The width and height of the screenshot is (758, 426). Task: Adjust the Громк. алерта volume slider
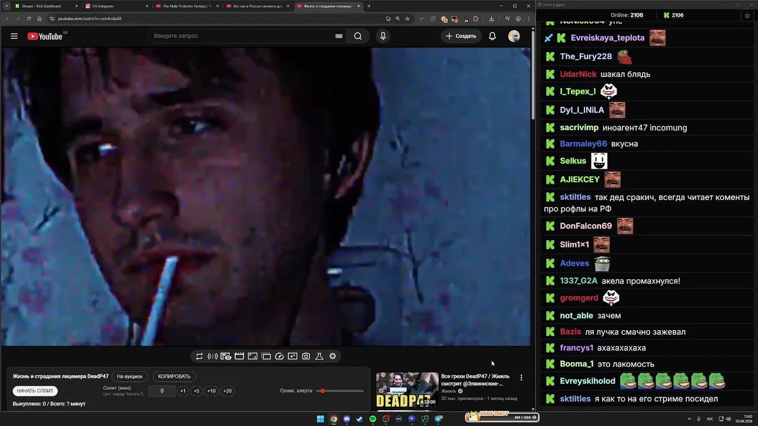click(x=341, y=391)
